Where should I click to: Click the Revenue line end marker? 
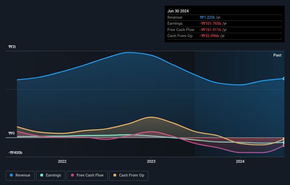coord(284,78)
